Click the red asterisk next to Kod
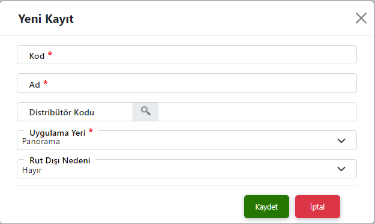 [x=50, y=53]
